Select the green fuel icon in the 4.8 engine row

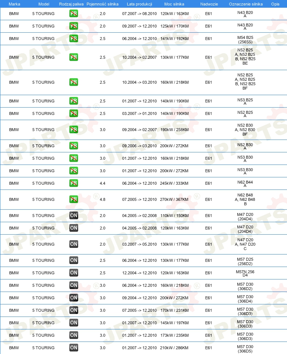[x=73, y=199]
